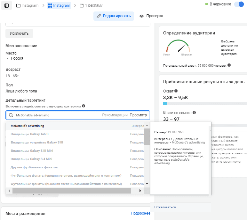247x220 pixels.
Task: Choose Футбольные фанаты средняя степень
Action: (75, 176)
